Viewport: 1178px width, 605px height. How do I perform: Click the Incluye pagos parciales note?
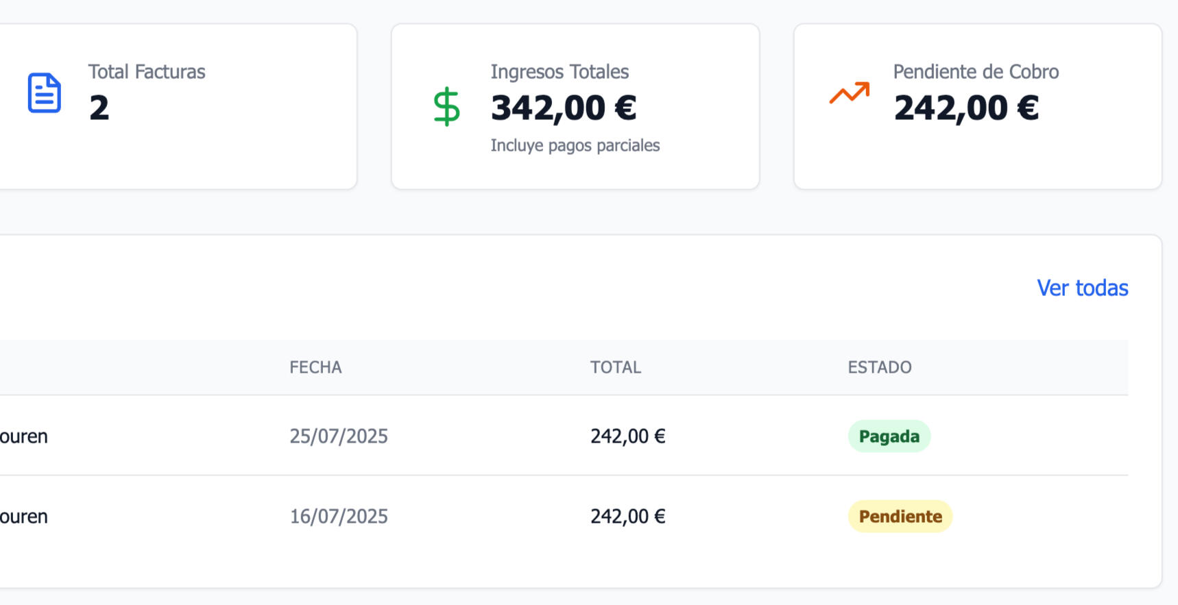pos(575,145)
